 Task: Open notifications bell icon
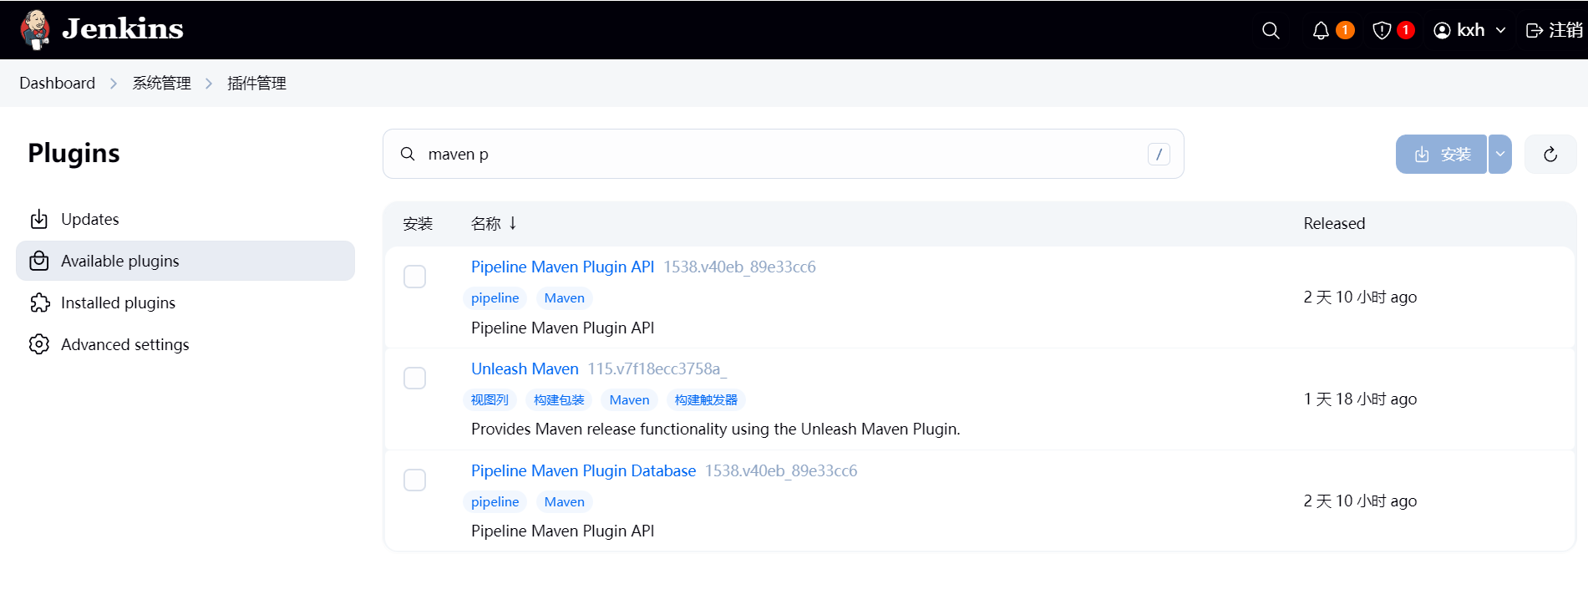[x=1321, y=30]
